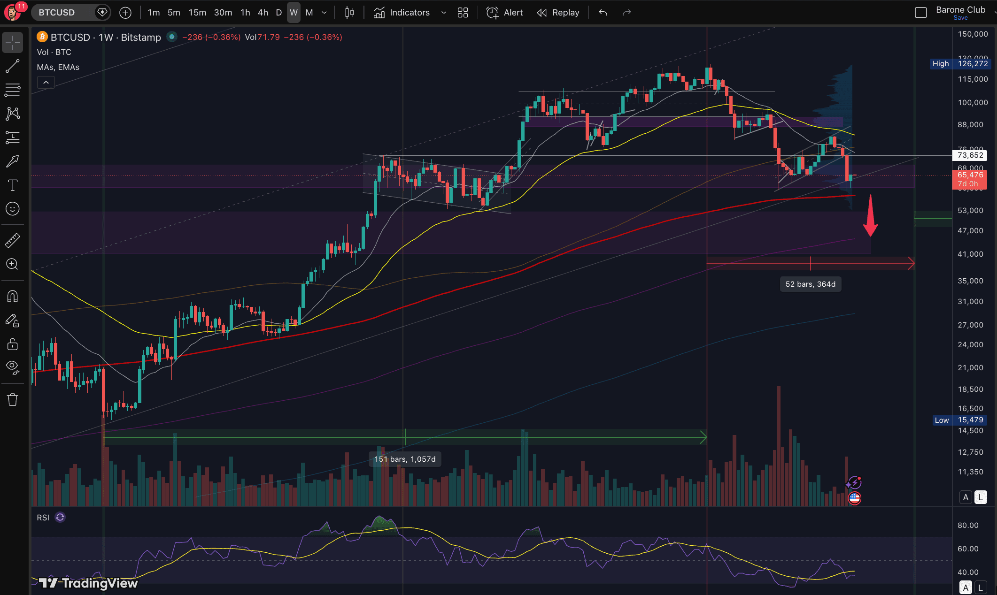This screenshot has width=997, height=595.
Task: Switch to 5m timeframe
Action: point(174,13)
